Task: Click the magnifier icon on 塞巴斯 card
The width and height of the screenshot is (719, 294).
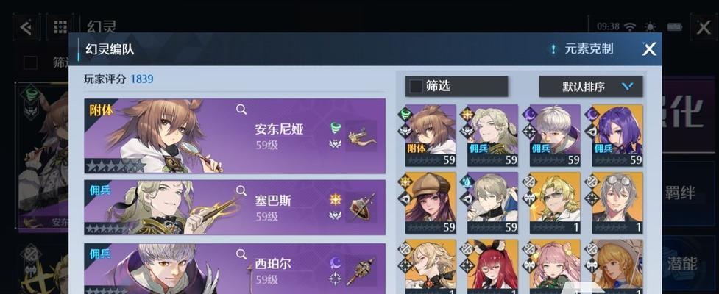Action: click(x=241, y=190)
